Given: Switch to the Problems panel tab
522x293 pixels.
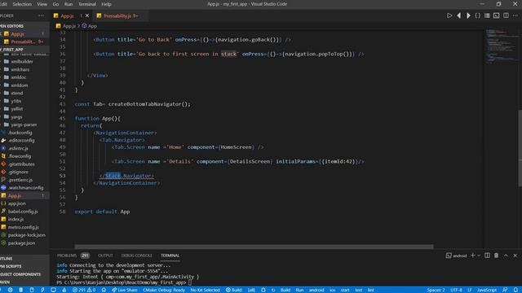Looking at the screenshot, I should click(x=67, y=256).
